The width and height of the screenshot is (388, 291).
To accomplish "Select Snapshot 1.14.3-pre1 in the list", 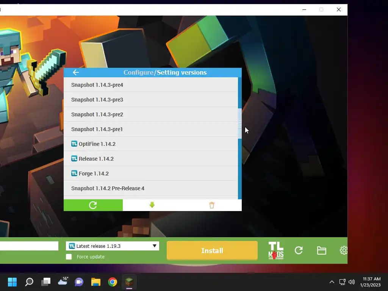I will click(x=151, y=129).
